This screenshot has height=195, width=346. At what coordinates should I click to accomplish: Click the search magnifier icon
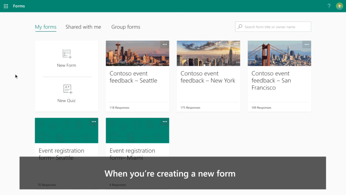pyautogui.click(x=240, y=27)
